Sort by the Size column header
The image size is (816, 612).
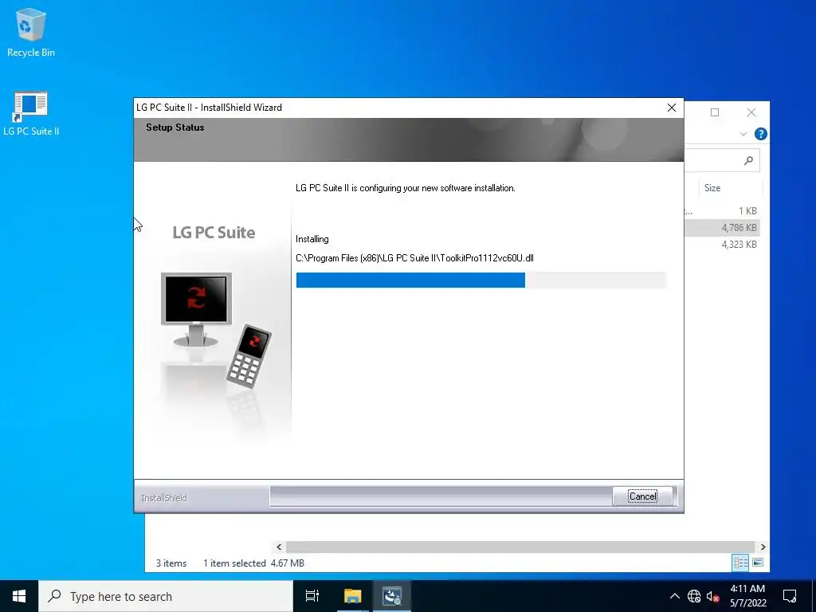(730, 188)
